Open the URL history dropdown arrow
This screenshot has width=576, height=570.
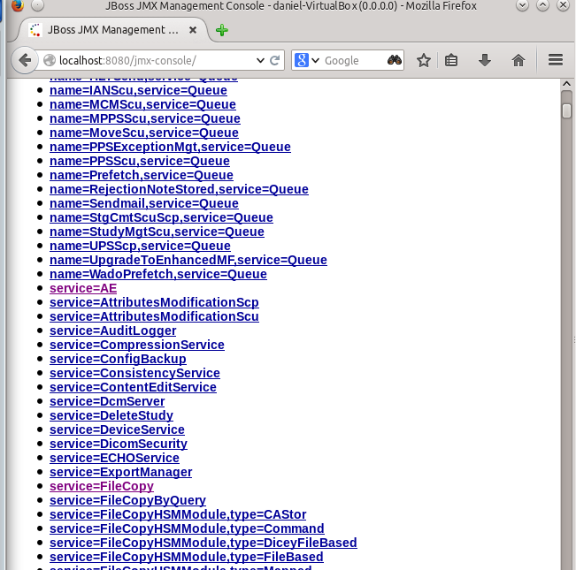point(260,60)
